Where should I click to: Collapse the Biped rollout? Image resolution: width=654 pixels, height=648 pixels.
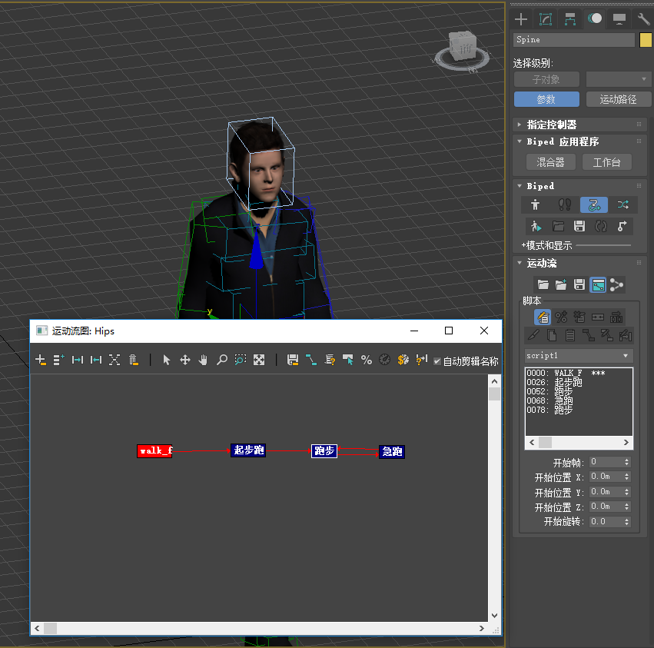coord(580,186)
